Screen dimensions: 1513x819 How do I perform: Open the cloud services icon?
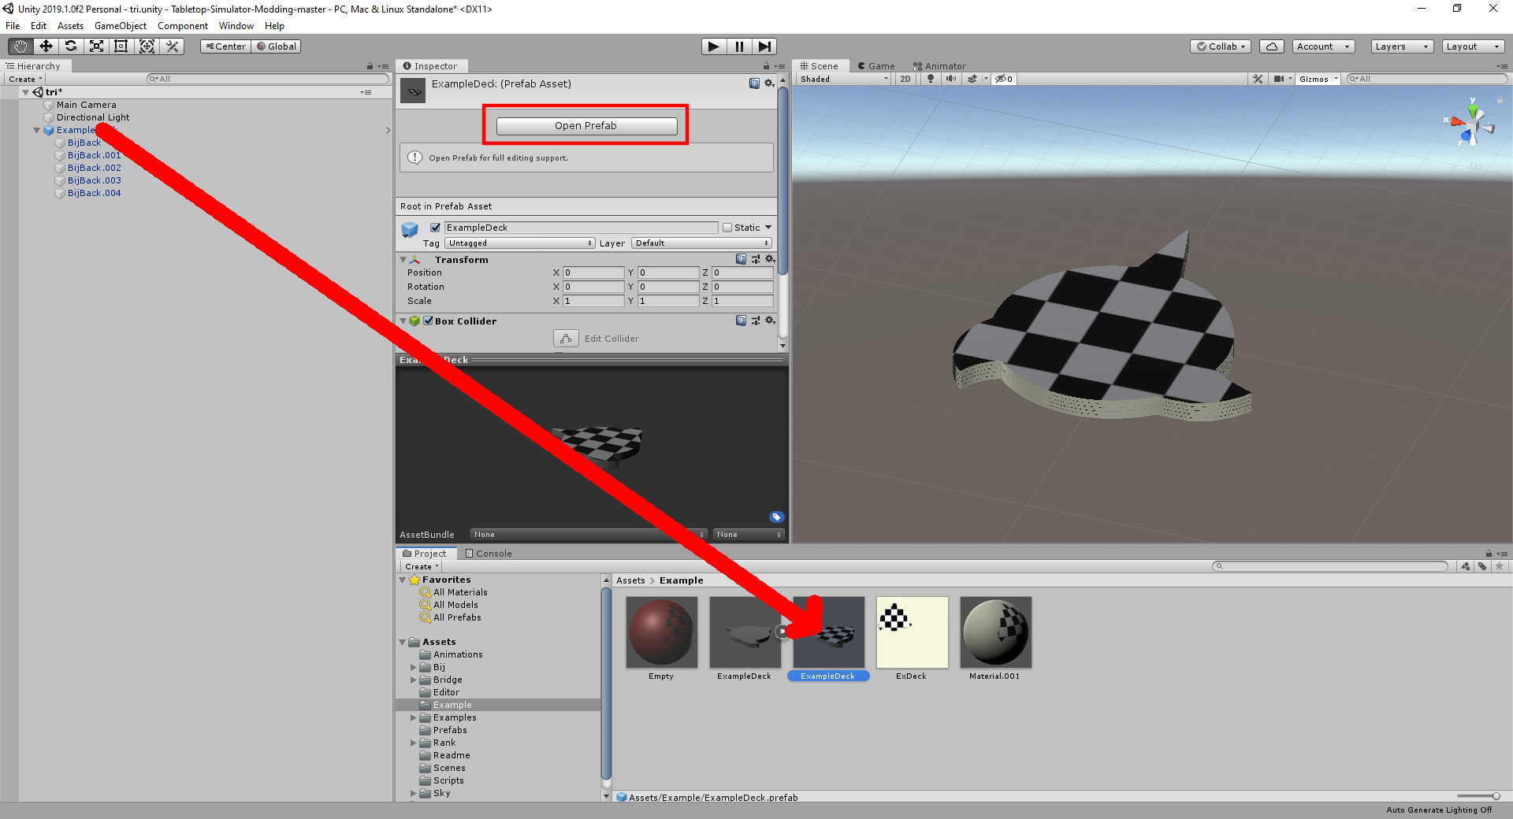pos(1272,46)
